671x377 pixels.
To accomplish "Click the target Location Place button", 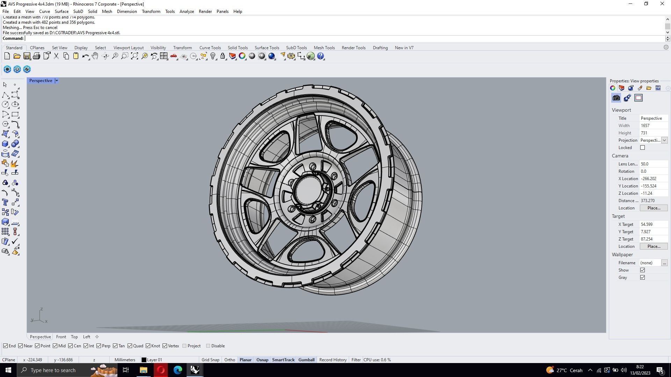I will click(654, 246).
